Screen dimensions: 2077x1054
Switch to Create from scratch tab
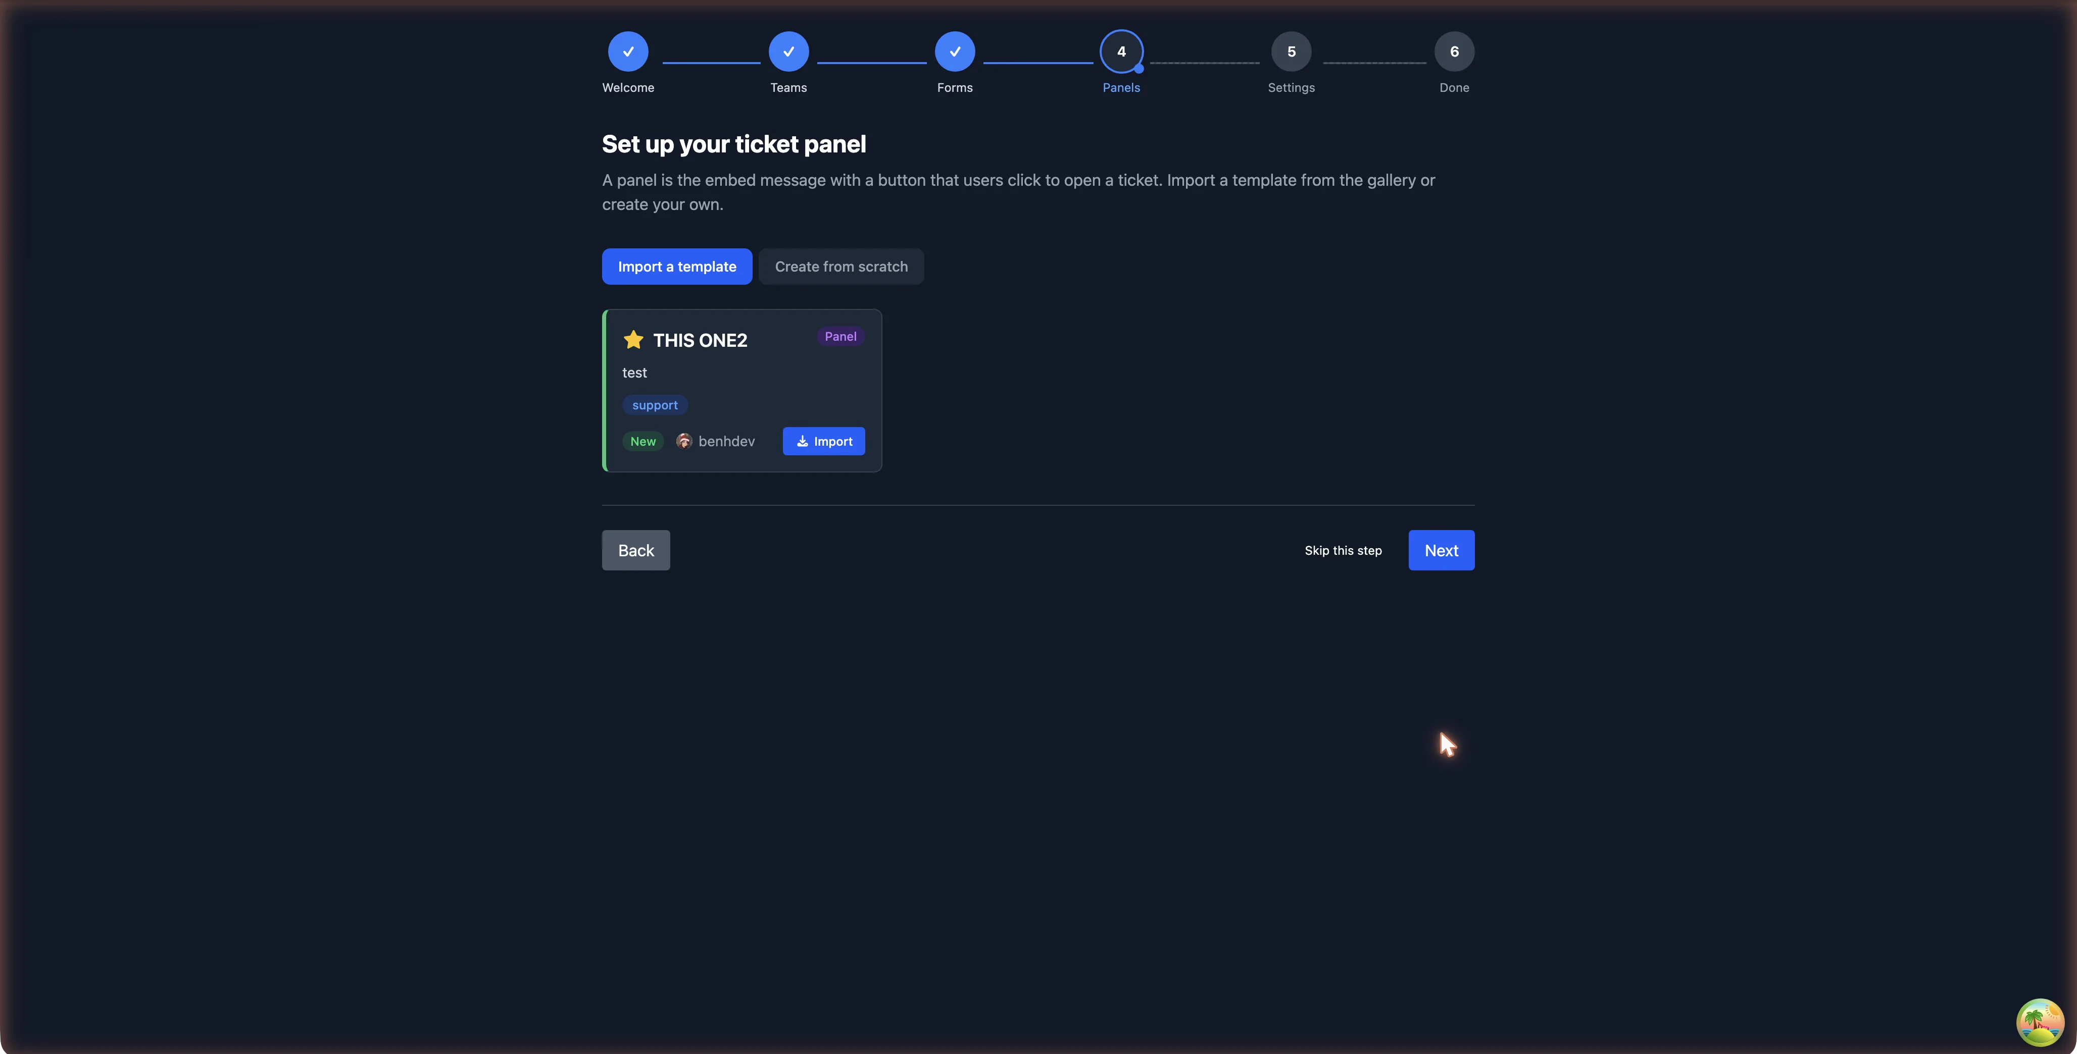[841, 267]
